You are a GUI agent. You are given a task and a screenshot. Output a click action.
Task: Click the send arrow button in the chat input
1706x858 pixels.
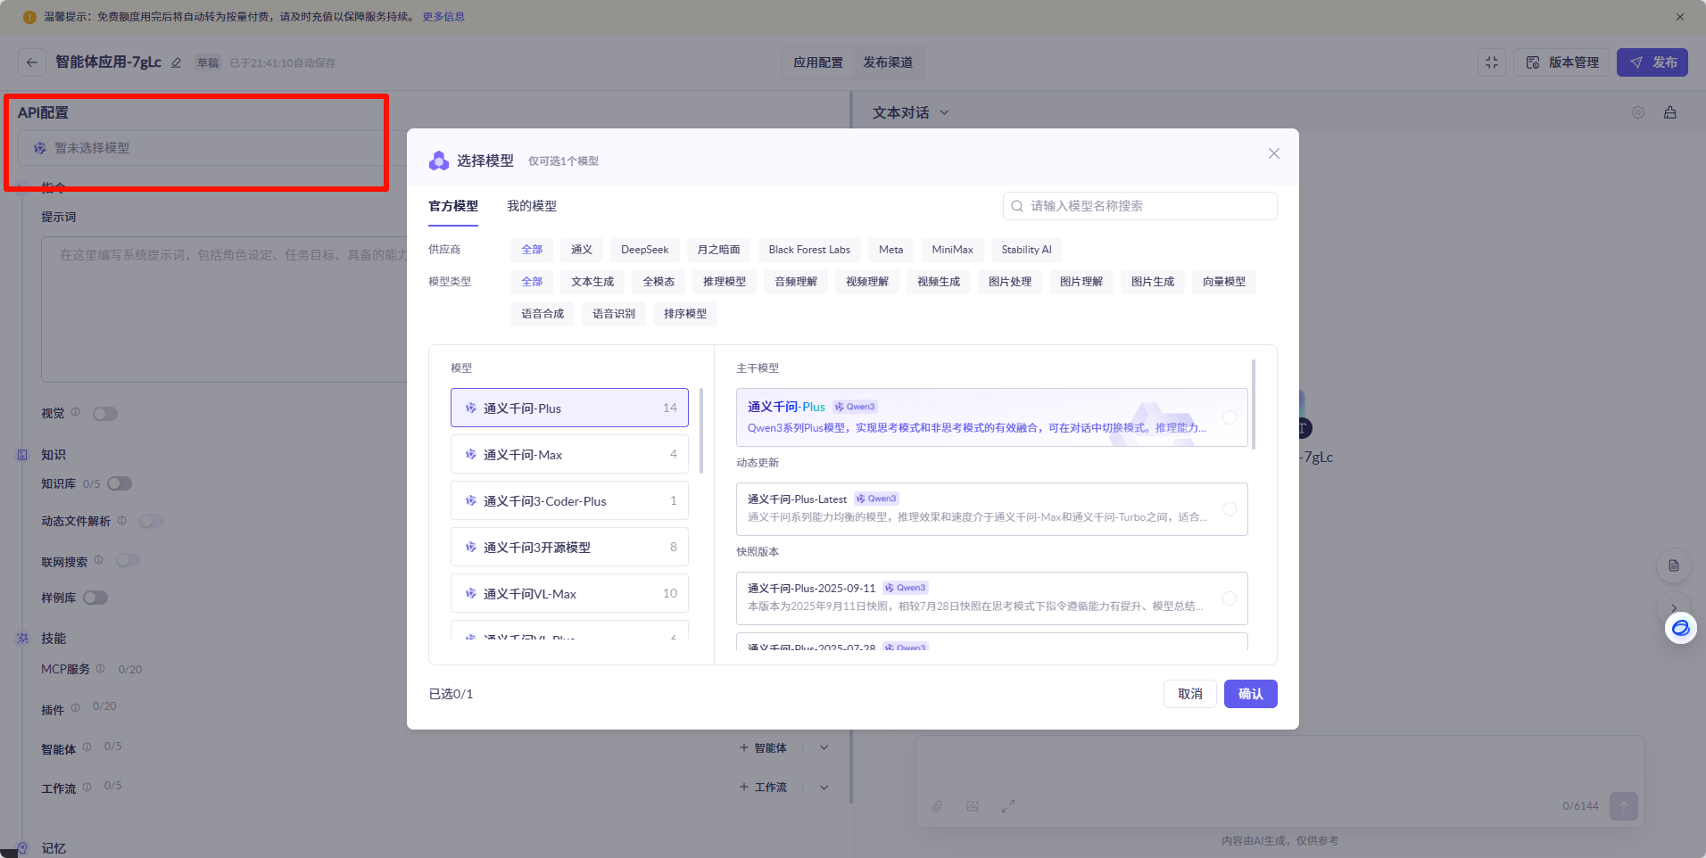pos(1624,806)
